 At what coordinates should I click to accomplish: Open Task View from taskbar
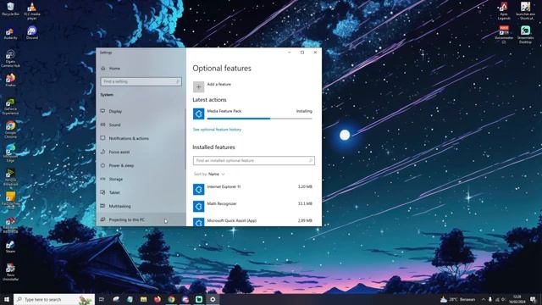click(x=102, y=299)
